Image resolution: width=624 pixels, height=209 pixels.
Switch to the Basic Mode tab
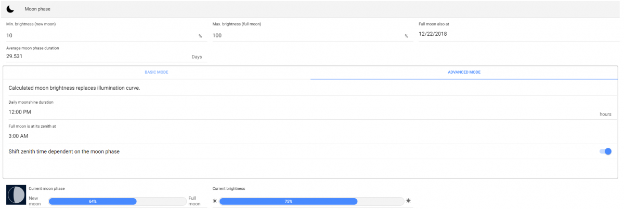(157, 73)
